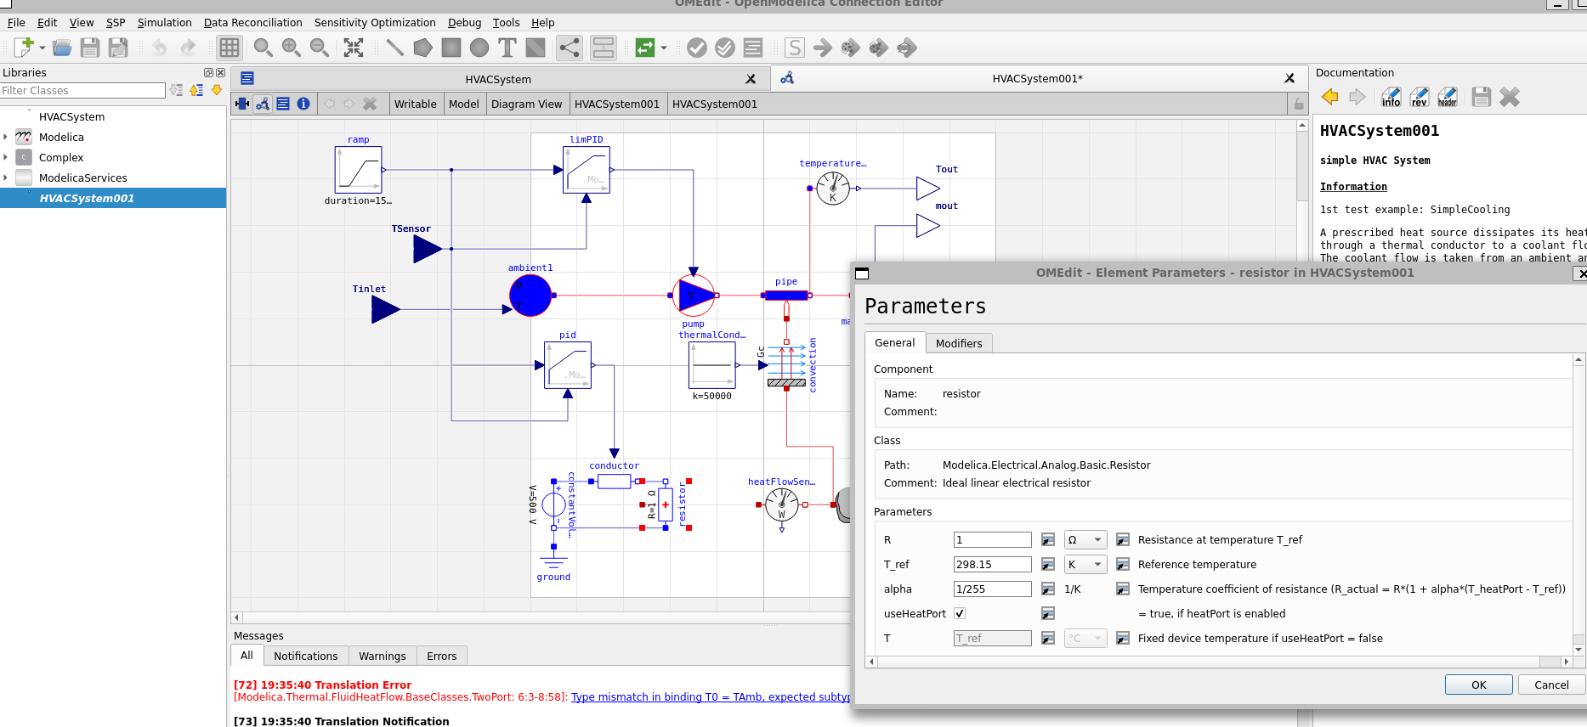Click the Icon View button
This screenshot has height=727, width=1587.
(242, 104)
